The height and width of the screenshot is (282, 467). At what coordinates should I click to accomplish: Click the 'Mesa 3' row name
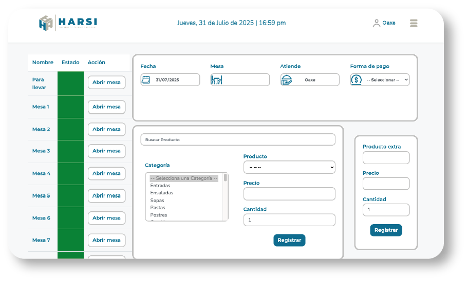pos(41,151)
